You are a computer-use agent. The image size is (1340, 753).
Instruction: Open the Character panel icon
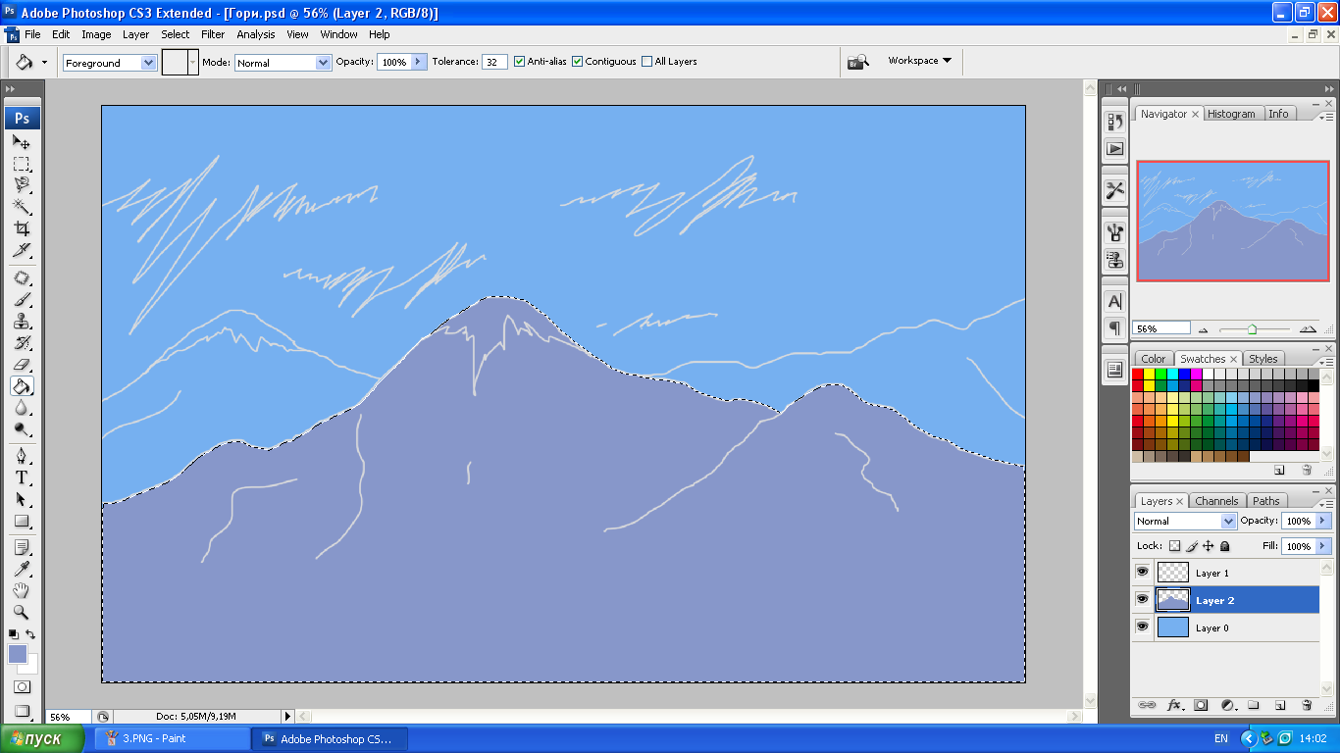click(x=1115, y=301)
